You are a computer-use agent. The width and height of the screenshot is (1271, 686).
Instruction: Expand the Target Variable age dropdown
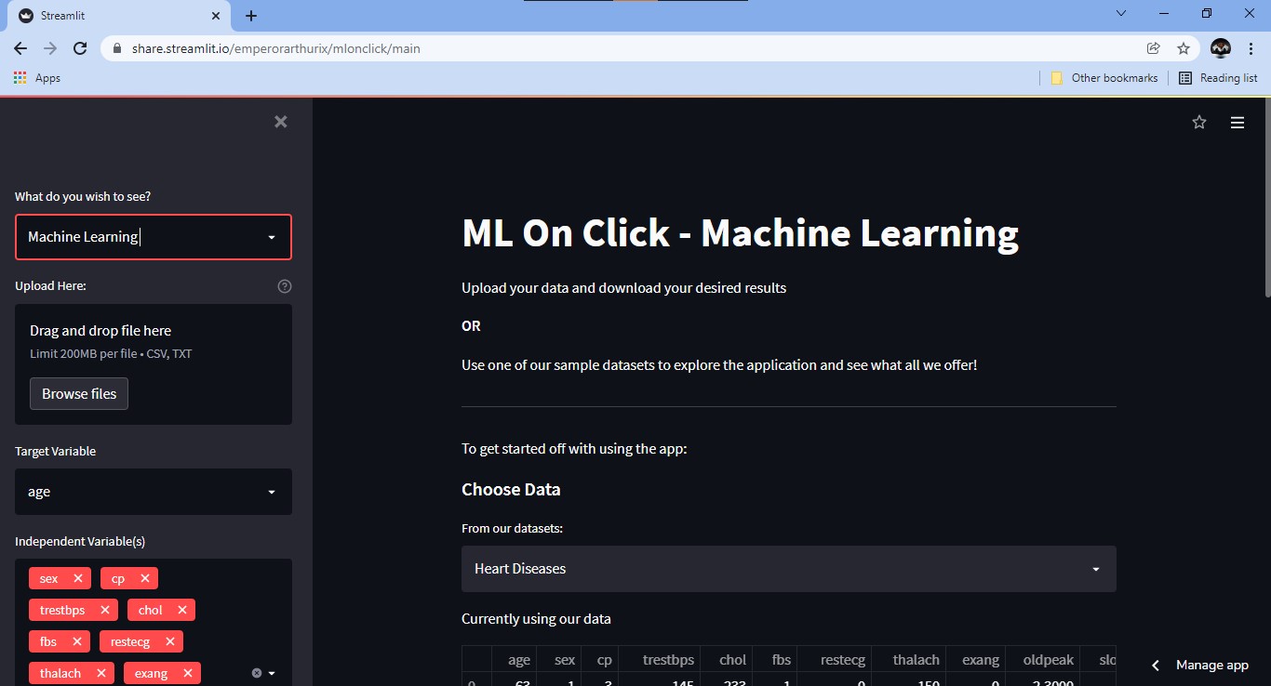coord(154,492)
